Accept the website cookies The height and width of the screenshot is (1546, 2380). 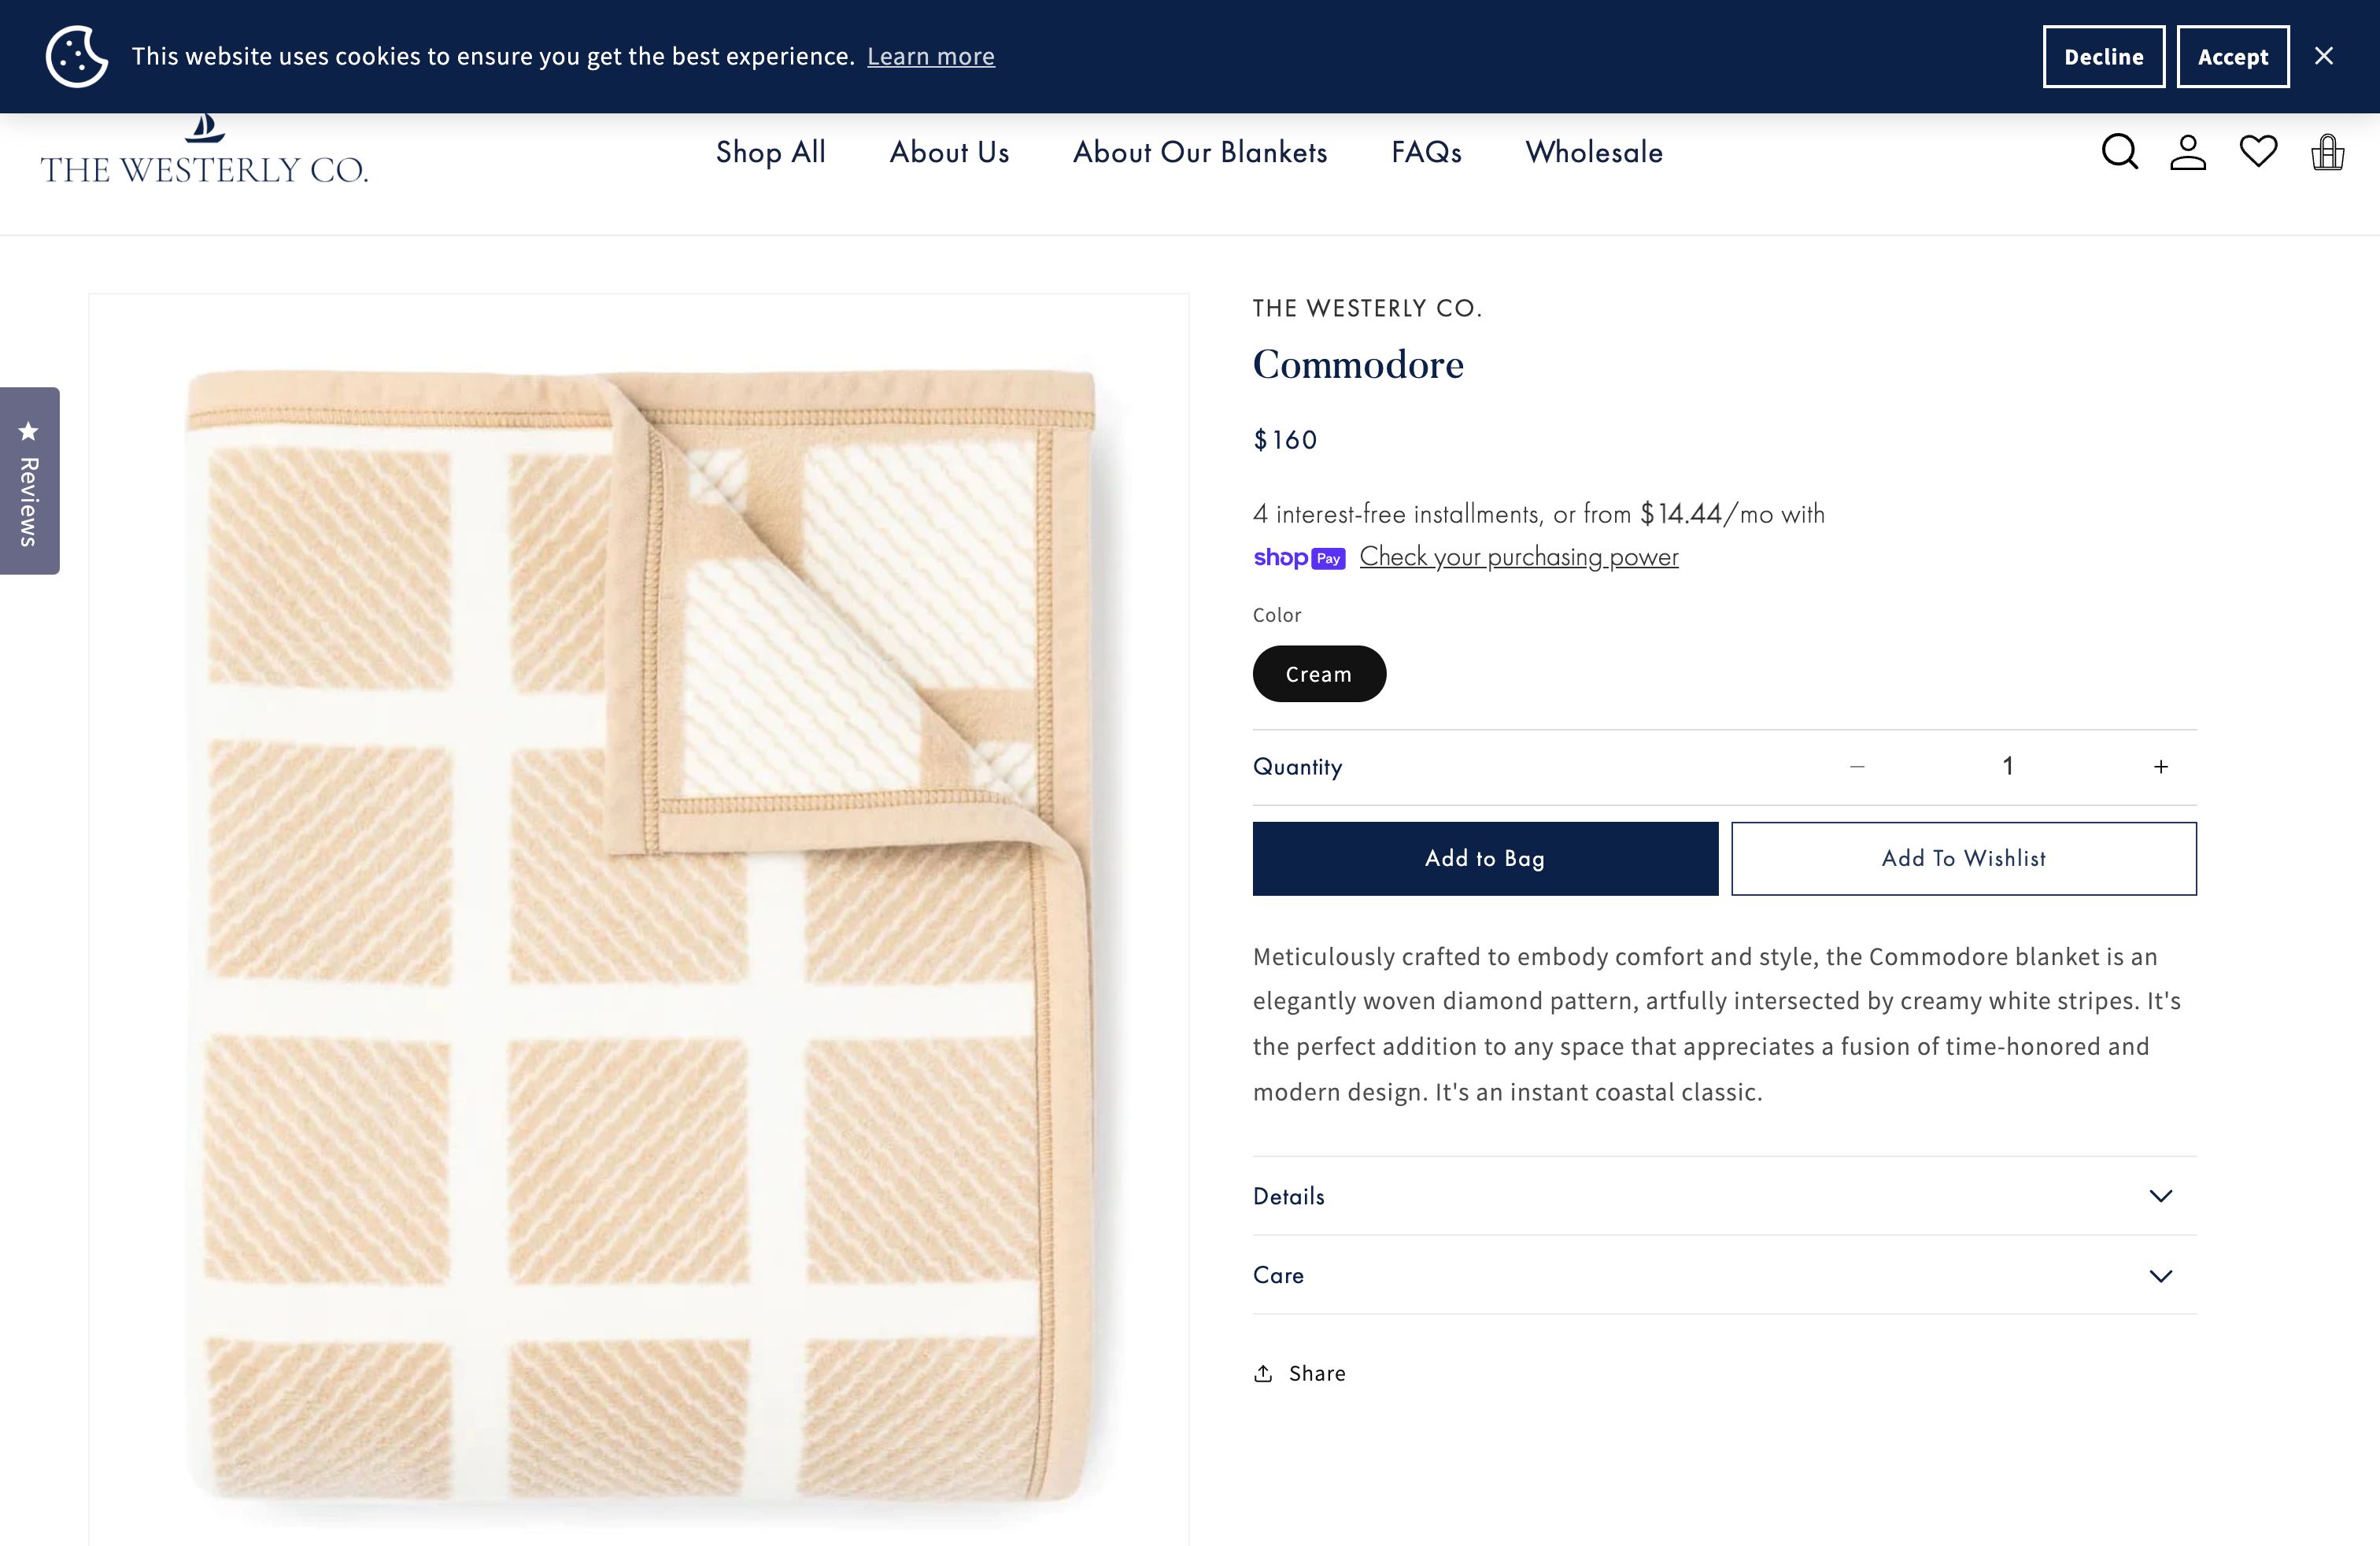pos(2232,57)
